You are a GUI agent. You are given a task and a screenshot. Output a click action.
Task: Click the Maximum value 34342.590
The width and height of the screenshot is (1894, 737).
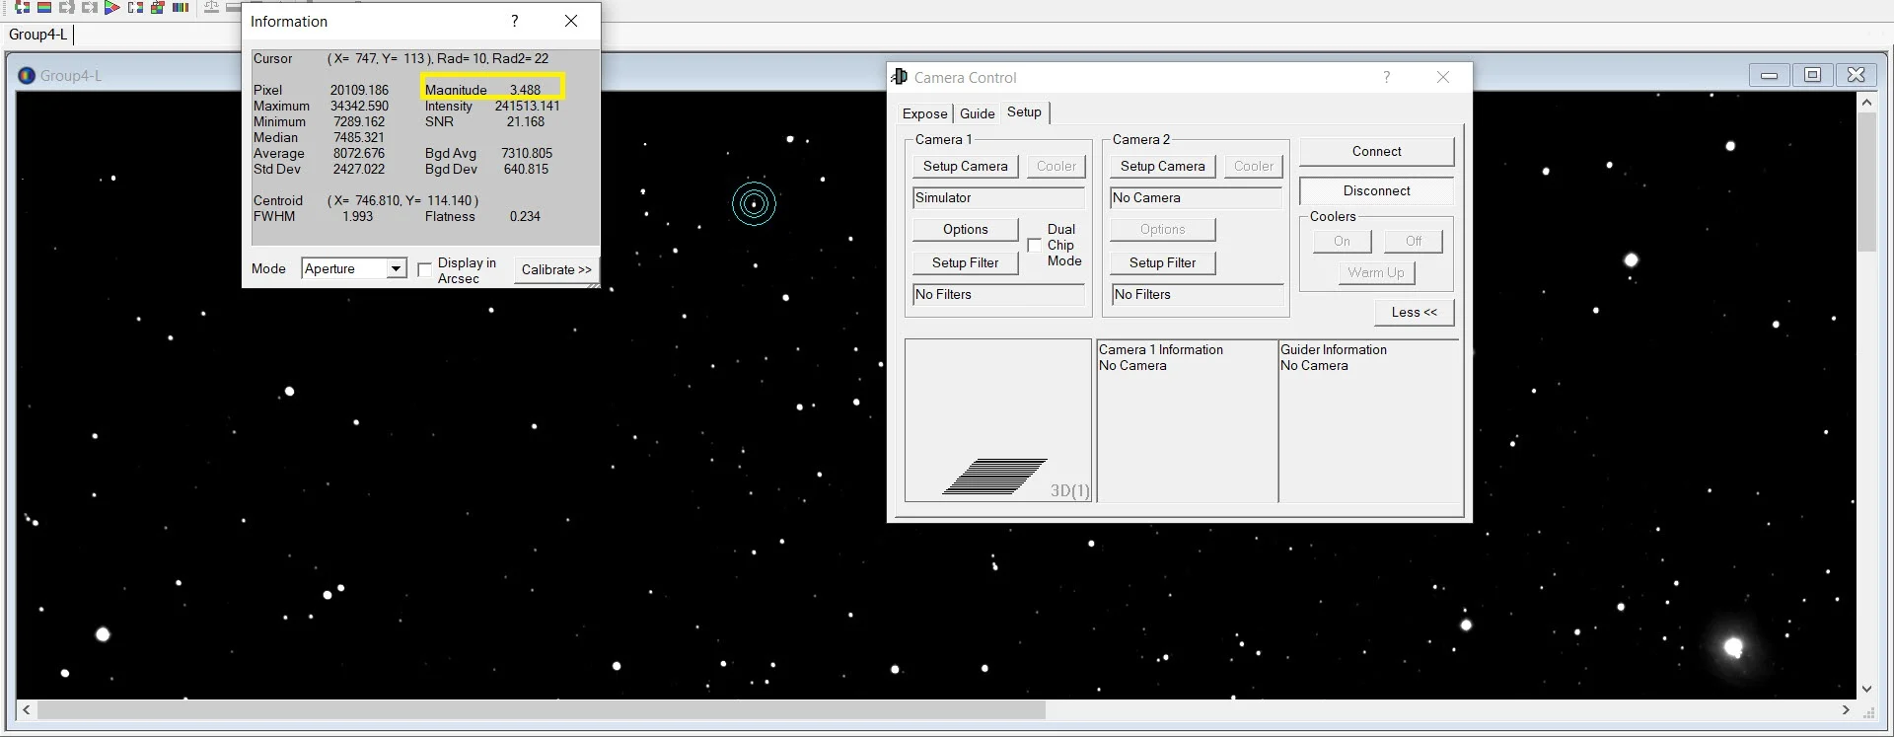359,106
